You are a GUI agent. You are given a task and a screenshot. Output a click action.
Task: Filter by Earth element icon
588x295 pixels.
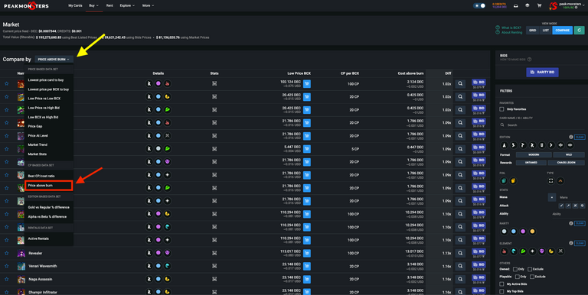coord(523,251)
